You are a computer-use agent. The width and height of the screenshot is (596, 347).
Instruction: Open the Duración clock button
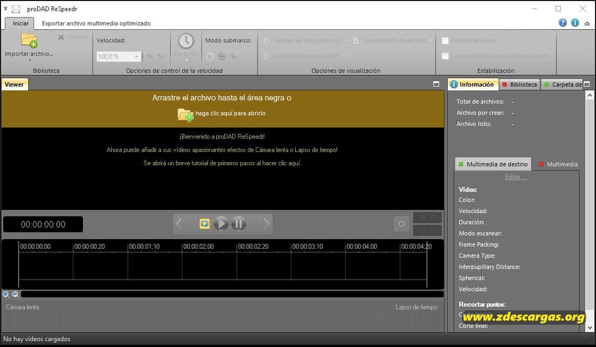point(186,41)
